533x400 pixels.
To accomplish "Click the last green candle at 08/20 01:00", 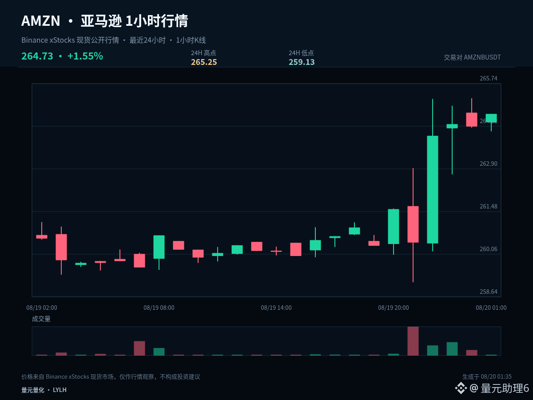I will click(x=491, y=118).
